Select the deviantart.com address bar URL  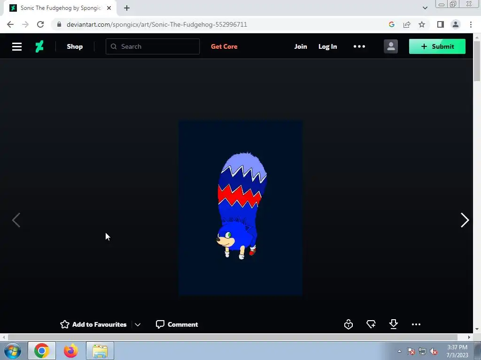tap(157, 24)
